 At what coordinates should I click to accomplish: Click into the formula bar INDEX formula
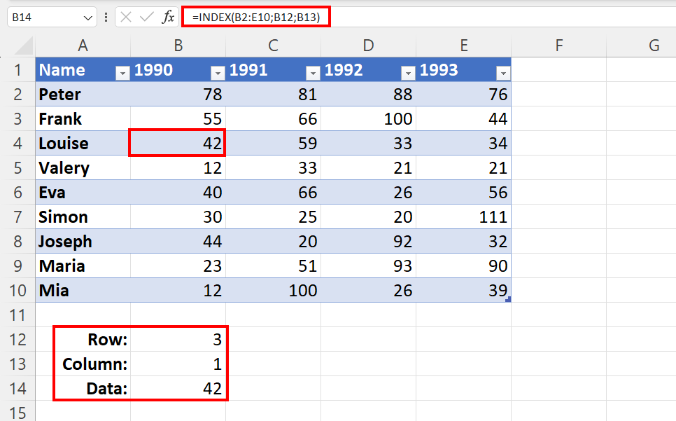click(256, 18)
